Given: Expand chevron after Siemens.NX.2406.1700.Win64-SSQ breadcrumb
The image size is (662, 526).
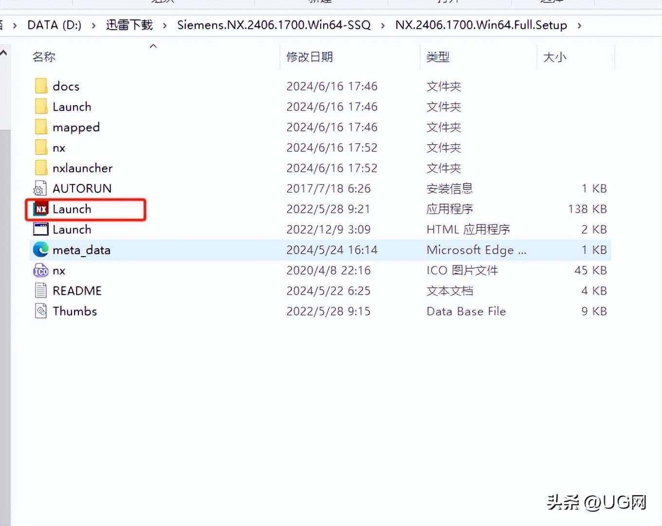Looking at the screenshot, I should (x=383, y=25).
